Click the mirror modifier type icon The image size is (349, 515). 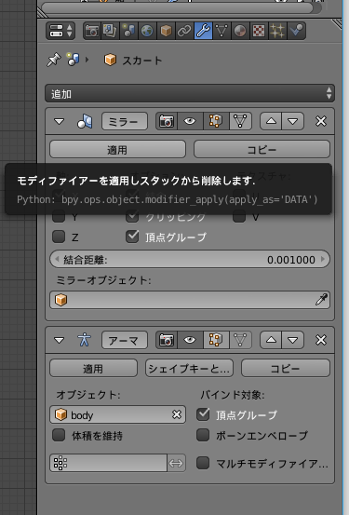(85, 121)
